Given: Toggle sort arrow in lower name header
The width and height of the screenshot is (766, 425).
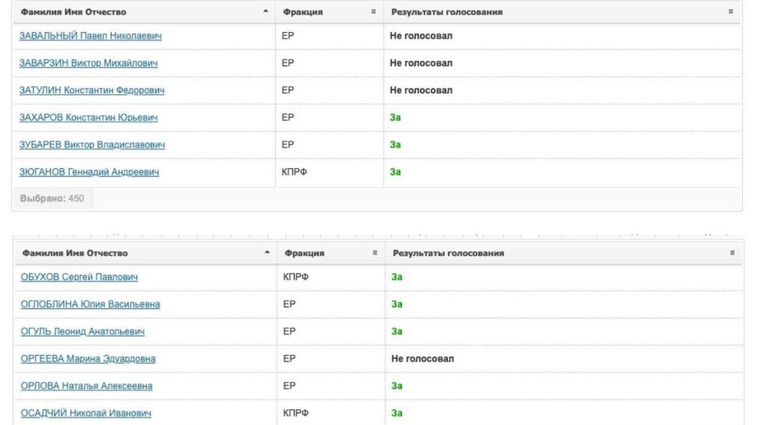Looking at the screenshot, I should click(x=267, y=253).
